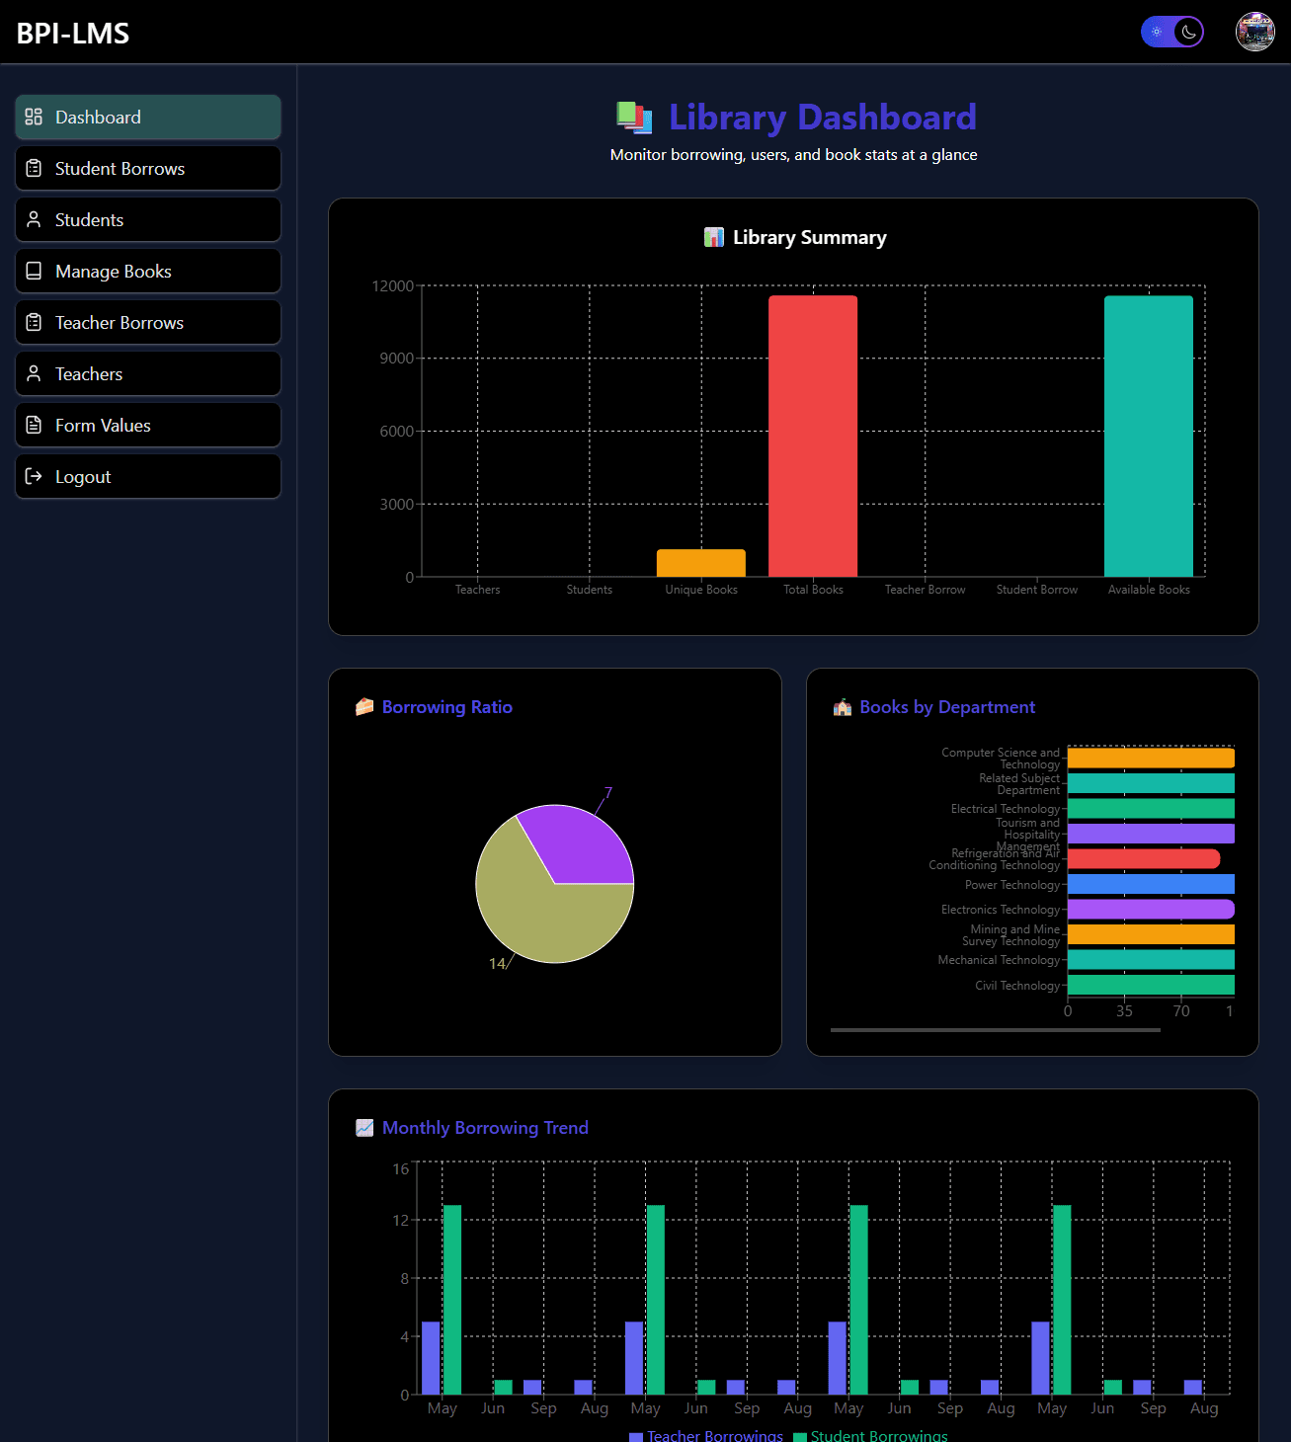The height and width of the screenshot is (1442, 1291).
Task: Click the Dashboard grid icon
Action: click(x=34, y=117)
